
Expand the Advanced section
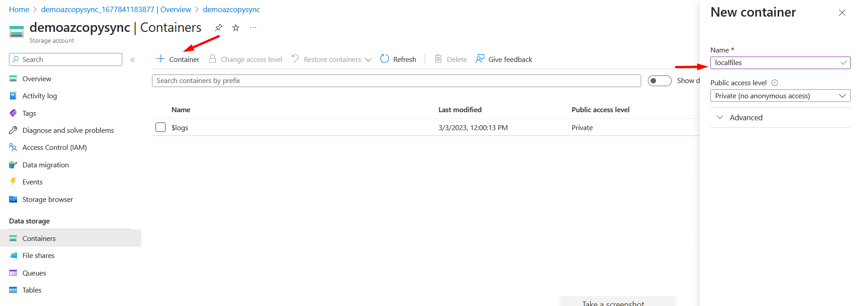pyautogui.click(x=780, y=118)
